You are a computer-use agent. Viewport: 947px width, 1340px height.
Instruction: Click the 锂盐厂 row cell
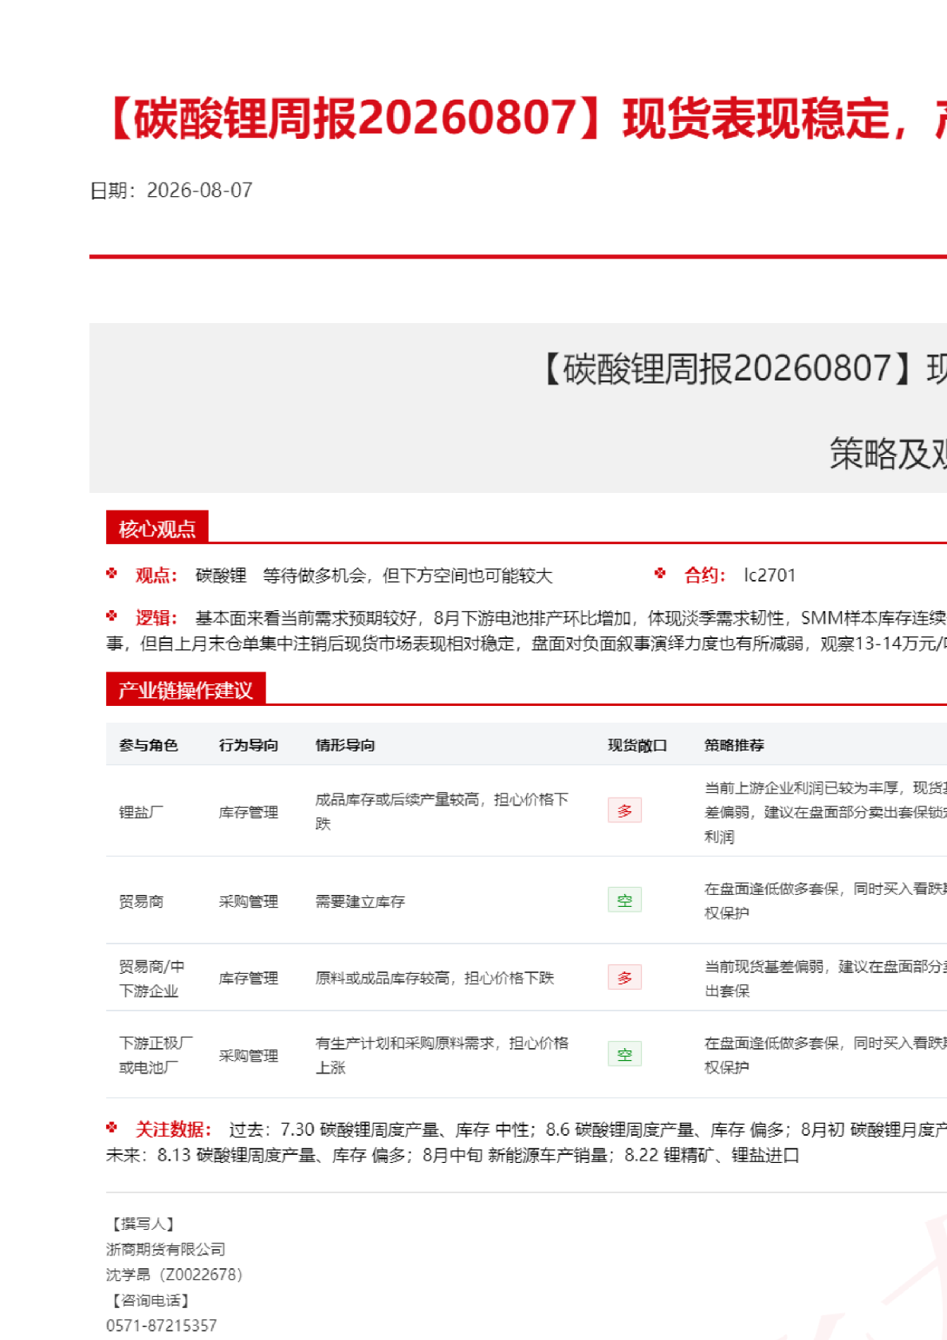click(141, 812)
